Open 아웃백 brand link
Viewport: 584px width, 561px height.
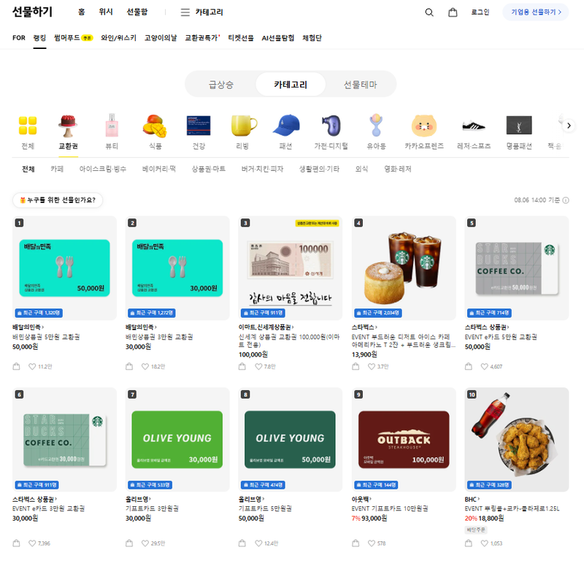click(361, 499)
